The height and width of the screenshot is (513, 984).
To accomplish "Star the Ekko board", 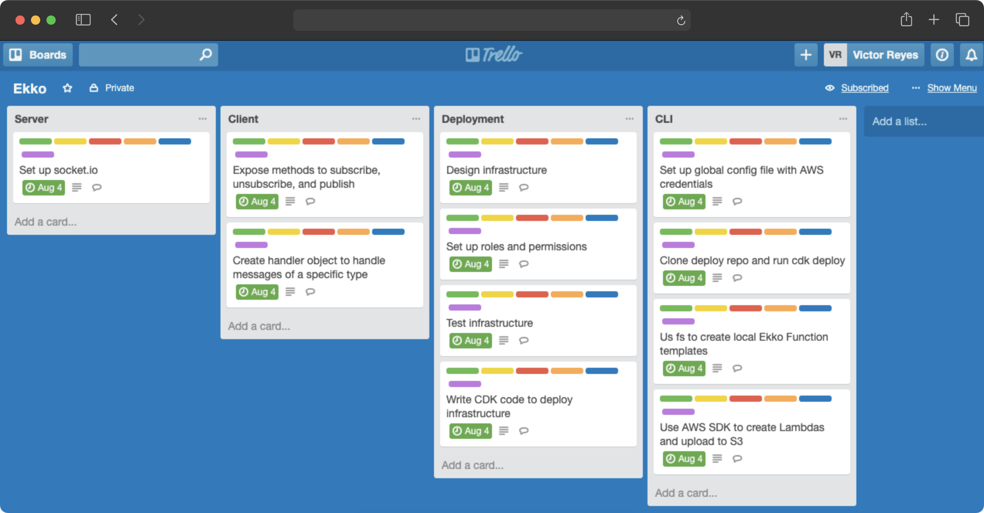I will 67,88.
